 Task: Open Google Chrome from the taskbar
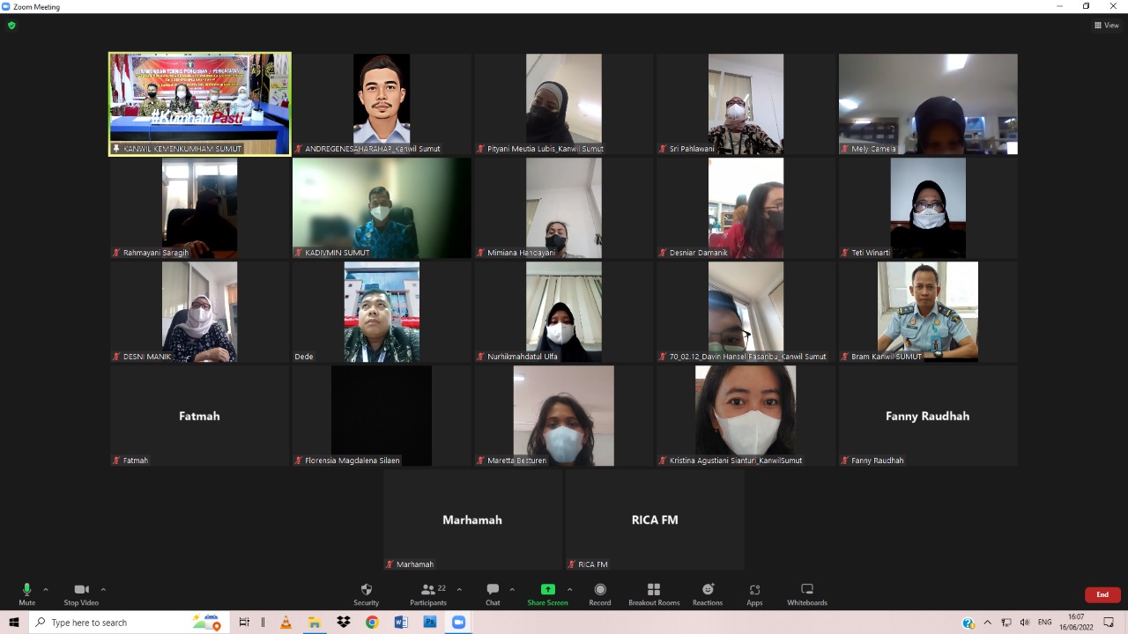click(372, 623)
